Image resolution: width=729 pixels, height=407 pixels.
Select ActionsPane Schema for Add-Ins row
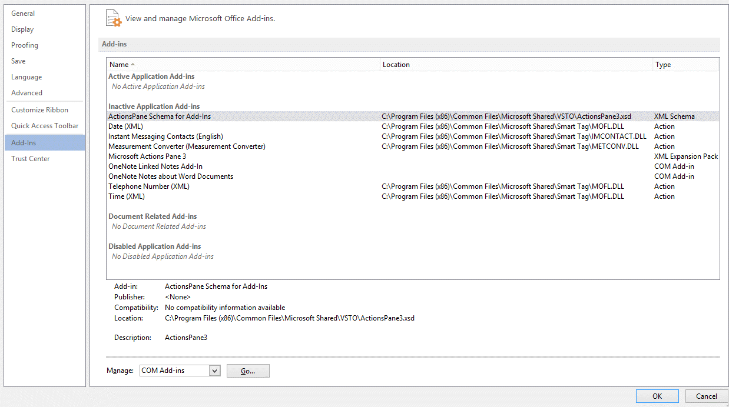click(x=413, y=116)
